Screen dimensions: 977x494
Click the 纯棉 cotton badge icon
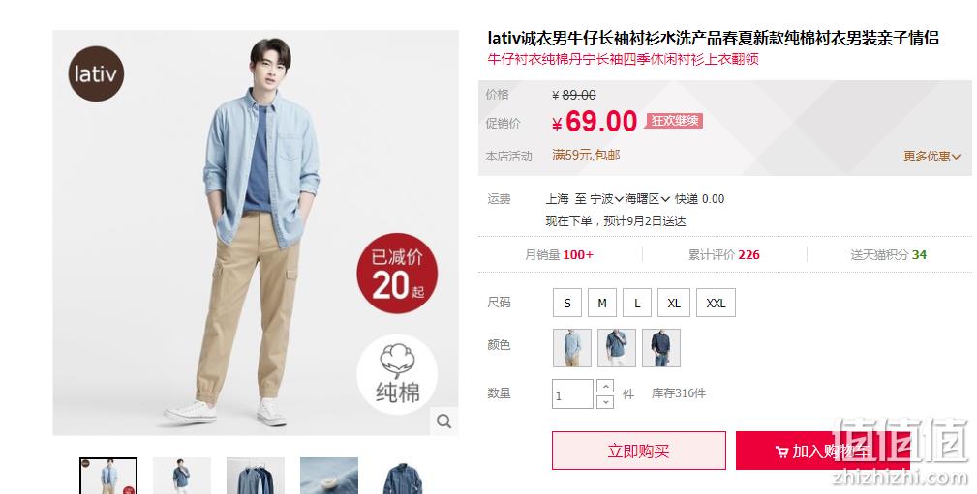point(398,374)
